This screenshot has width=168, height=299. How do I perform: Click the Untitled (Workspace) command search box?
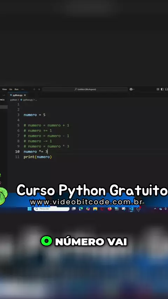pyautogui.click(x=85, y=89)
